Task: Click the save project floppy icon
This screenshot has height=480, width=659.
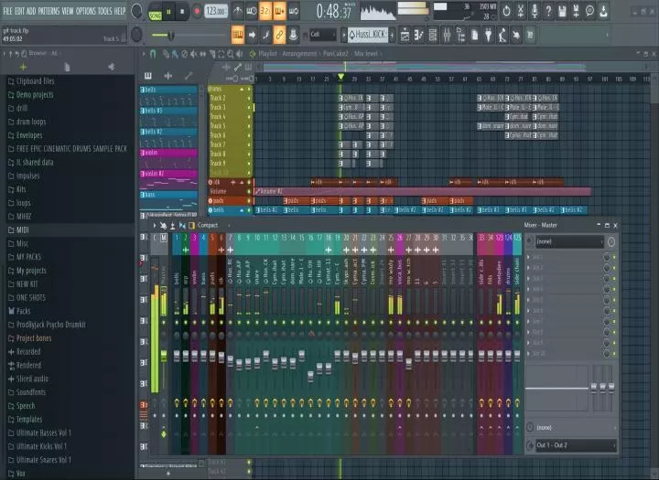Action: point(562,11)
